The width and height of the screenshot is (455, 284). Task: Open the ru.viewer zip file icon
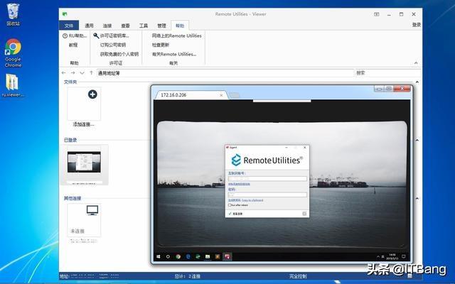[x=13, y=85]
